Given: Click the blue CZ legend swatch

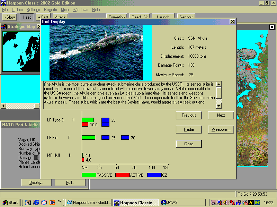Looking at the screenshot, I should pyautogui.click(x=154, y=175).
